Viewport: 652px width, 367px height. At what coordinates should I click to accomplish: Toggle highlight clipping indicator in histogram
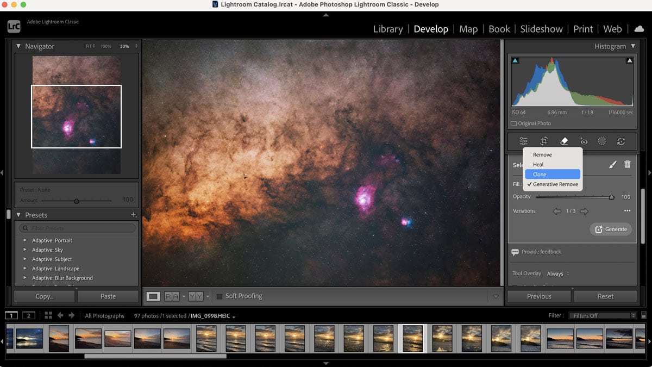(630, 60)
